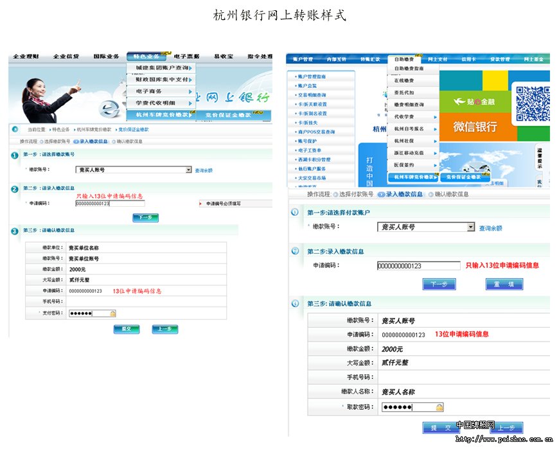Click the QR code beside the 微信银行 banner
This screenshot has width=559, height=449.
click(x=533, y=103)
